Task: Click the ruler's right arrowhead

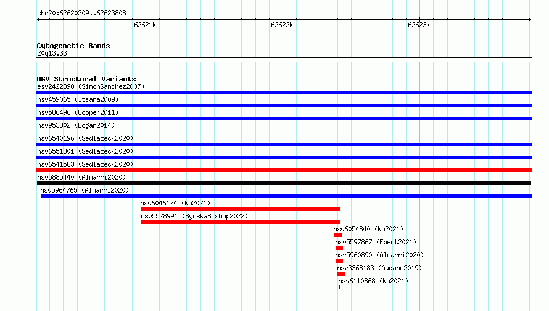Action: click(530, 20)
